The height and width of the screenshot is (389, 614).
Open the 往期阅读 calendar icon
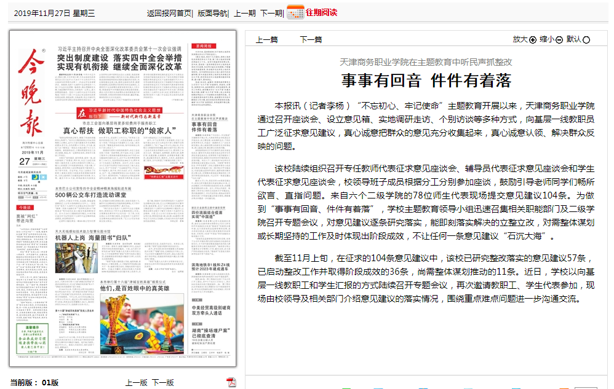pos(295,12)
